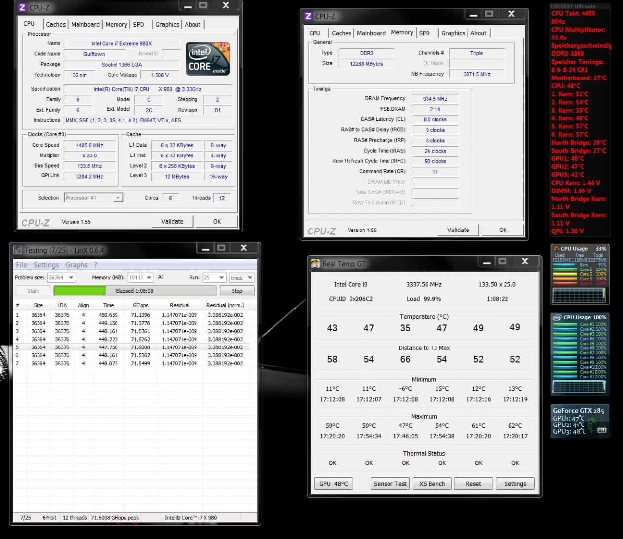Click the All label next to LinX memory
The image size is (623, 539).
(161, 277)
